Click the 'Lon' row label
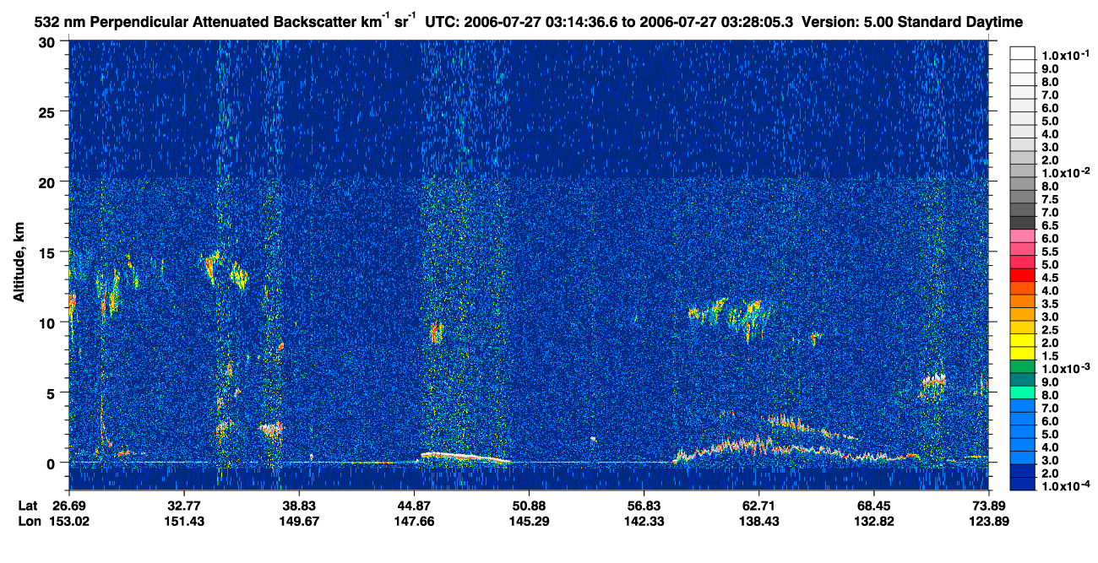This screenshot has height=563, width=1098. [x=28, y=521]
